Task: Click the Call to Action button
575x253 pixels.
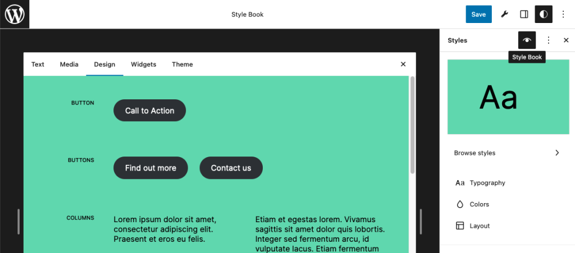Action: 149,111
